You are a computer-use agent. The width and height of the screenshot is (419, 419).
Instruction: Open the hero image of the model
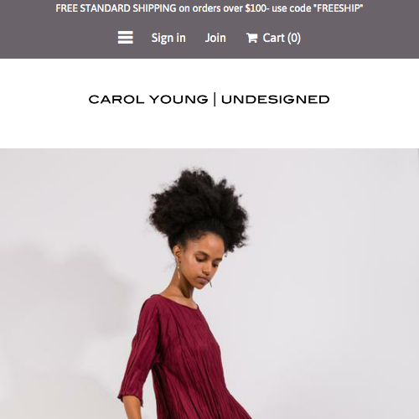tap(209, 283)
